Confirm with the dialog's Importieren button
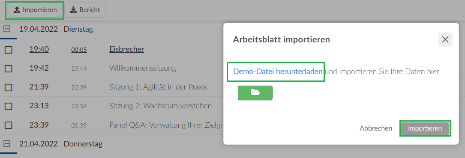 pos(425,128)
